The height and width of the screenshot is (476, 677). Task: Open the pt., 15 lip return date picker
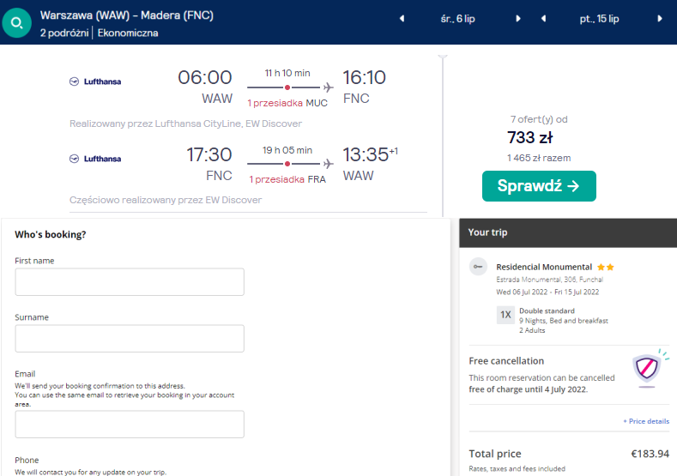click(x=601, y=19)
